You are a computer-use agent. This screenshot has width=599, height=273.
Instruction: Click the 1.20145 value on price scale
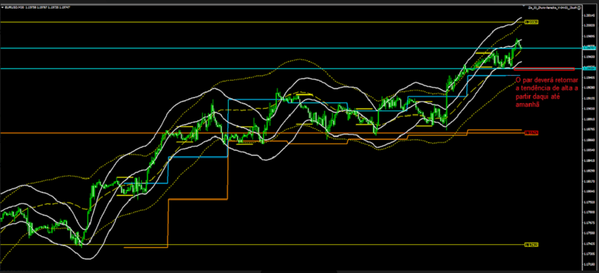589,16
